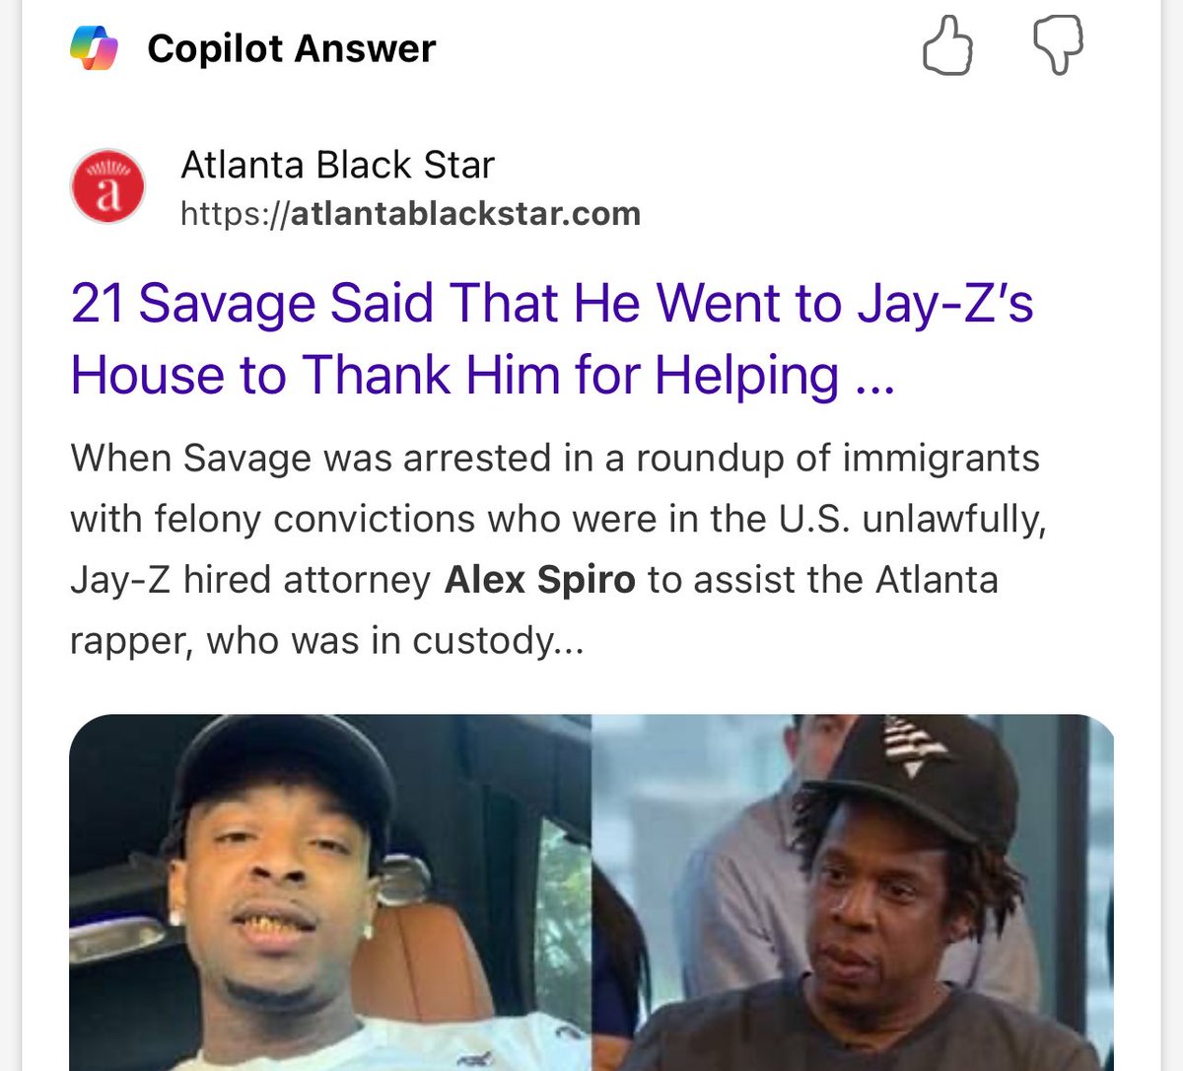
Task: Open the Atlanta Black Star site name
Action: coord(337,165)
